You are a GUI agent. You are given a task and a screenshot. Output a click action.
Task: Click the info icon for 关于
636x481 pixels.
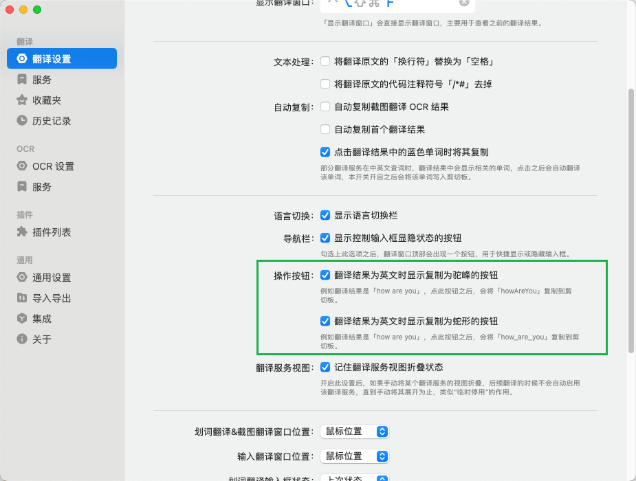point(22,339)
